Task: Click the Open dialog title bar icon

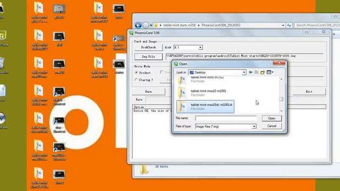Action: pyautogui.click(x=176, y=64)
